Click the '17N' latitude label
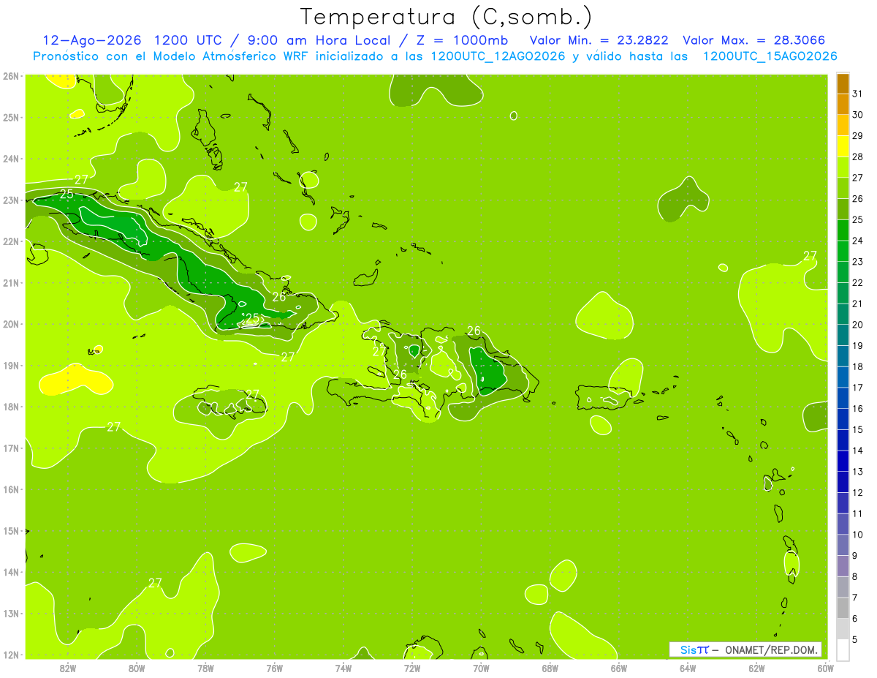The width and height of the screenshot is (877, 678). pyautogui.click(x=10, y=448)
